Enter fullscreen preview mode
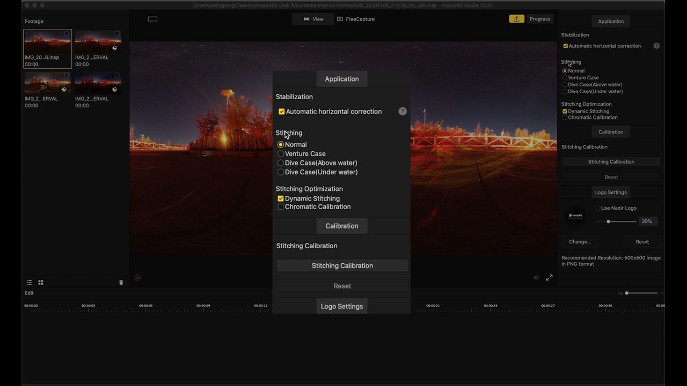Screen dimensions: 687x386 549,278
